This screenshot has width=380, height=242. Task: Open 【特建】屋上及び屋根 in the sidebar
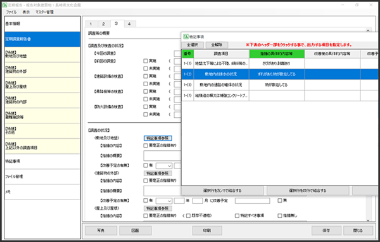tap(42, 85)
